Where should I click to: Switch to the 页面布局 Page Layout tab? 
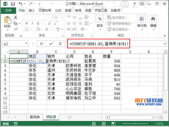[45, 10]
